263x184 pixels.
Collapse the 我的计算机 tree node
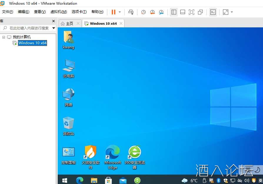click(x=4, y=37)
